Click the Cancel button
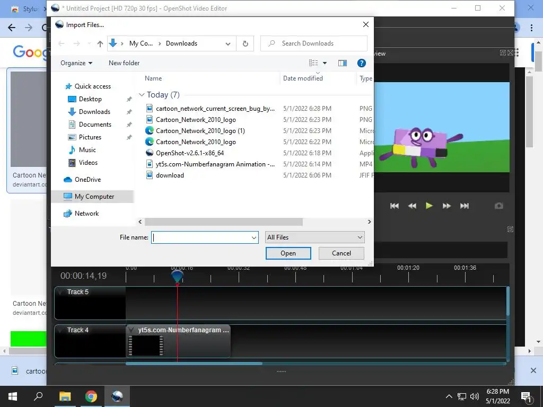 [341, 253]
